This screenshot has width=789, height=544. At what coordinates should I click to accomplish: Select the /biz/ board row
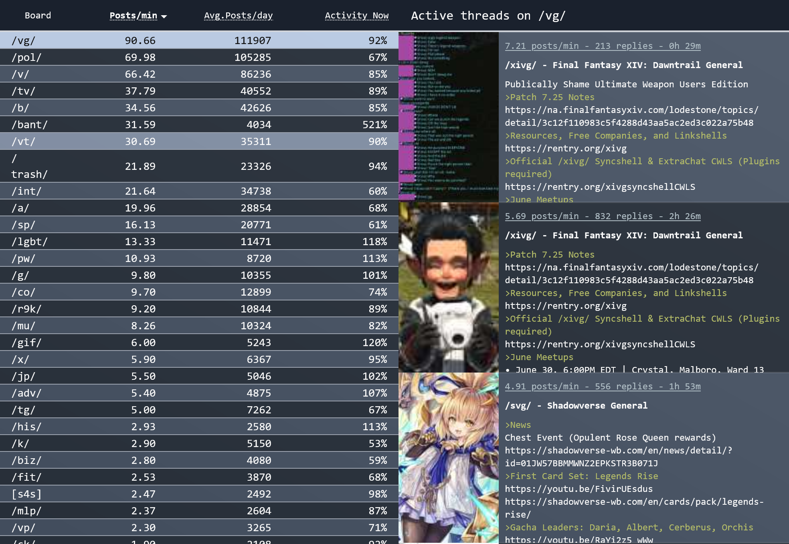(x=199, y=460)
